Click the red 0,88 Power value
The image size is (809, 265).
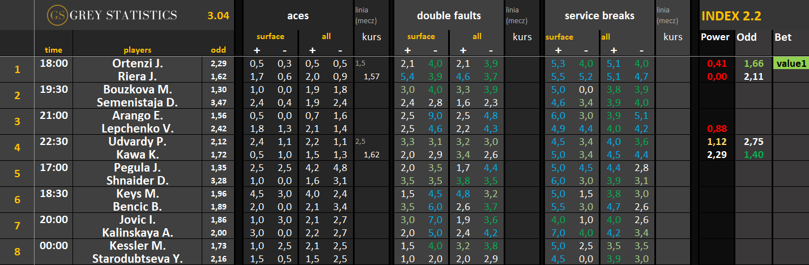pos(714,129)
